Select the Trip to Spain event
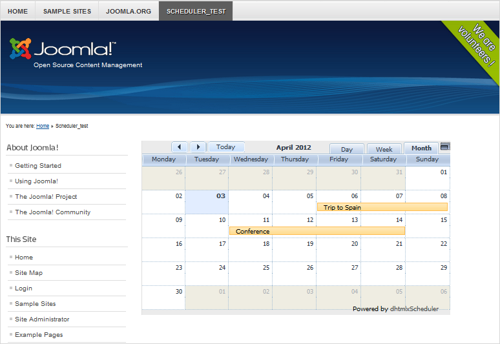Viewport: 500px width, 344px height. pos(382,207)
